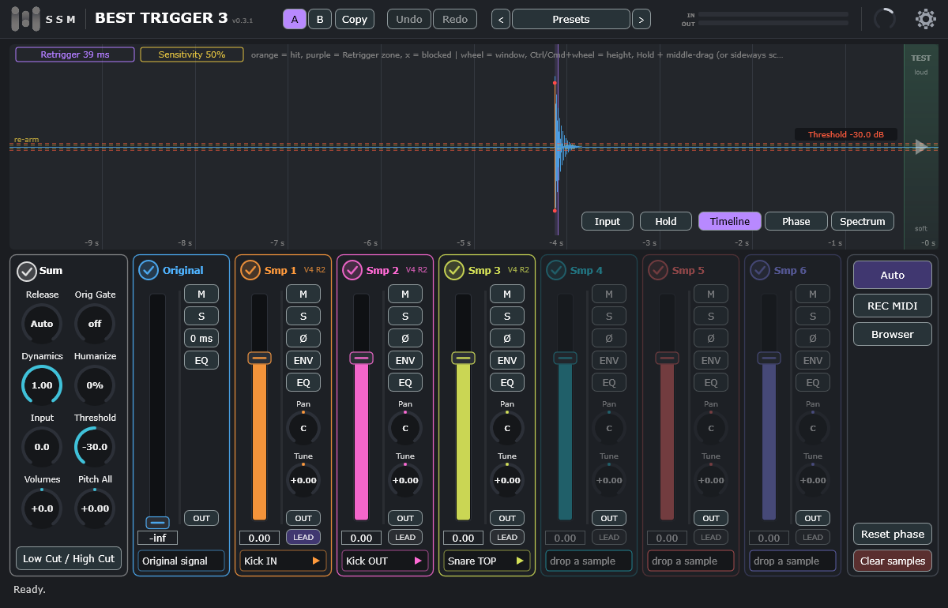Click the Smp 2 volume value field
This screenshot has width=948, height=608.
362,538
